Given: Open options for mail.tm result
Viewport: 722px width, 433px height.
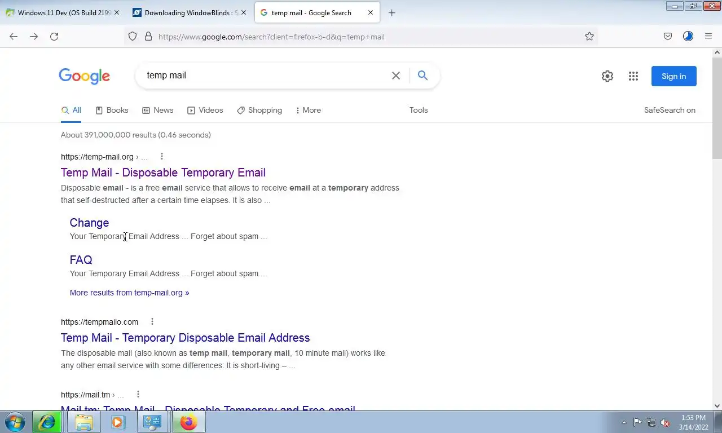Looking at the screenshot, I should tap(138, 395).
